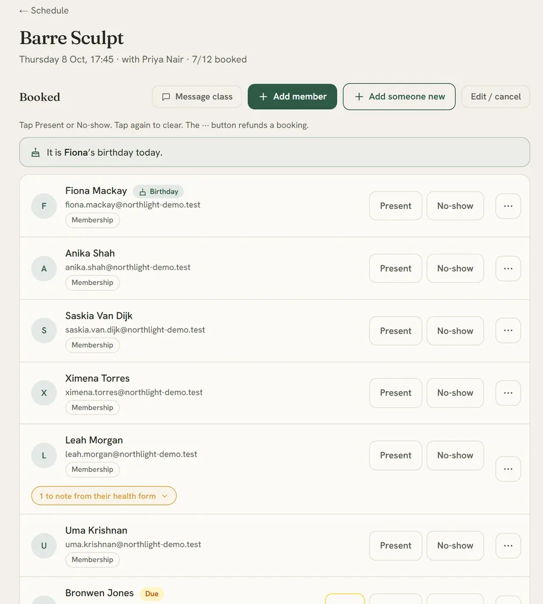Open Fiona Mackay's name

96,191
